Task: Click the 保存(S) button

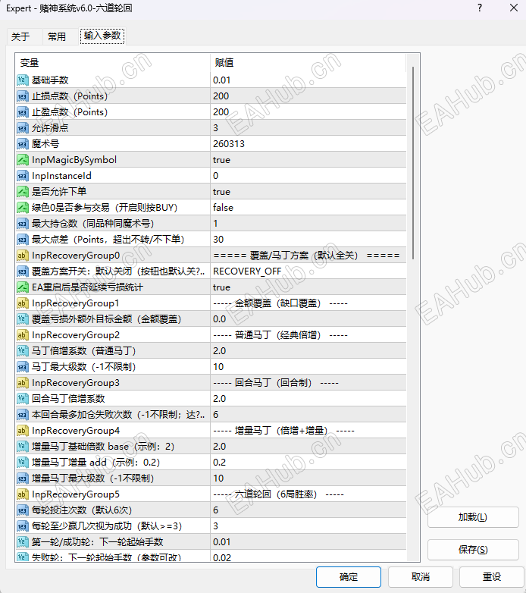Action: pos(473,550)
